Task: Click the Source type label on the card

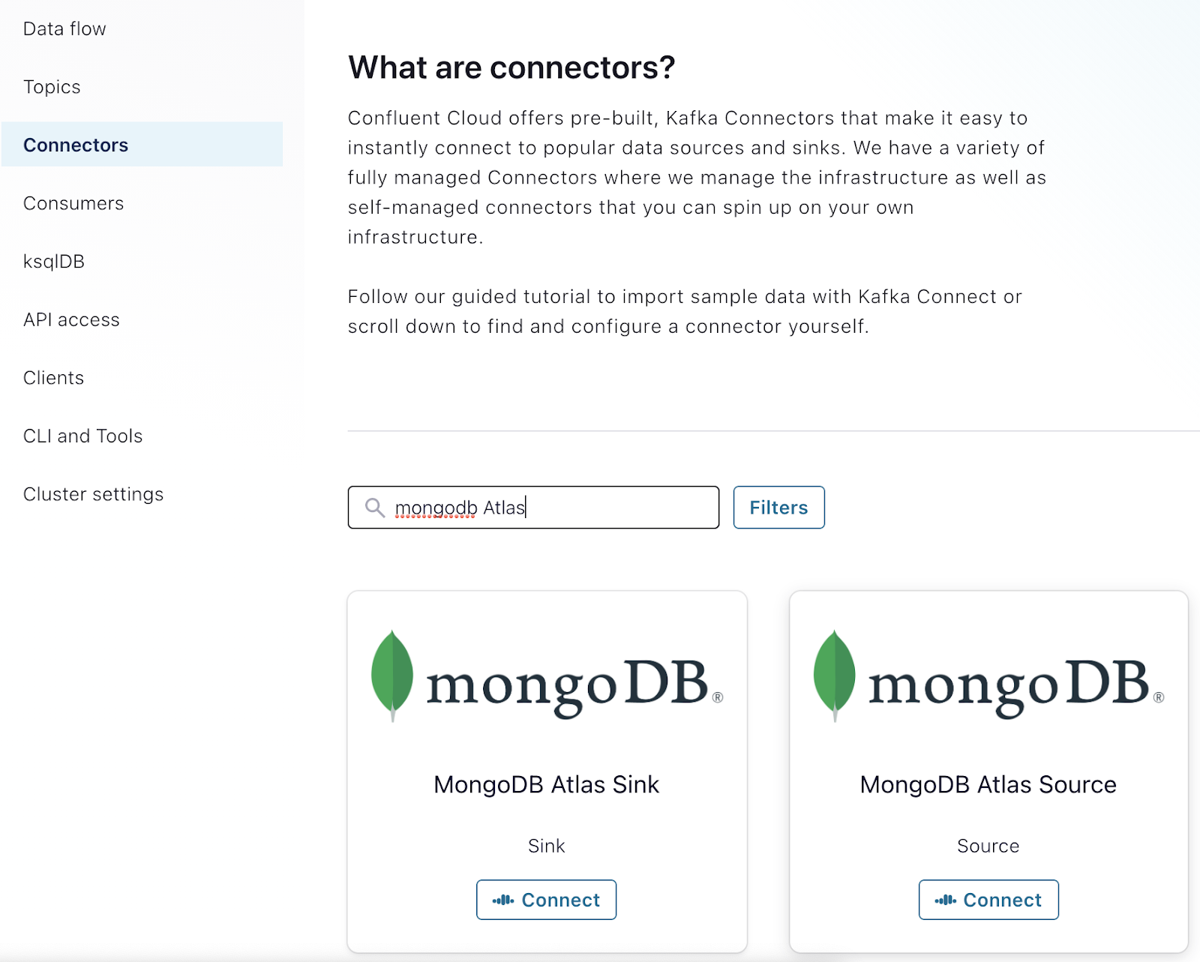Action: [x=988, y=846]
